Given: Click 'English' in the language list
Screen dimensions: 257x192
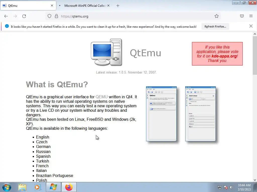Looking at the screenshot, I should point(43,137).
